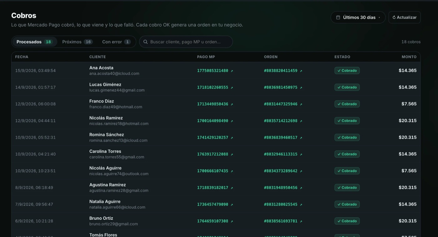Open external link arrow beside payment 1700164098490
This screenshot has width=438, height=237.
(x=232, y=121)
